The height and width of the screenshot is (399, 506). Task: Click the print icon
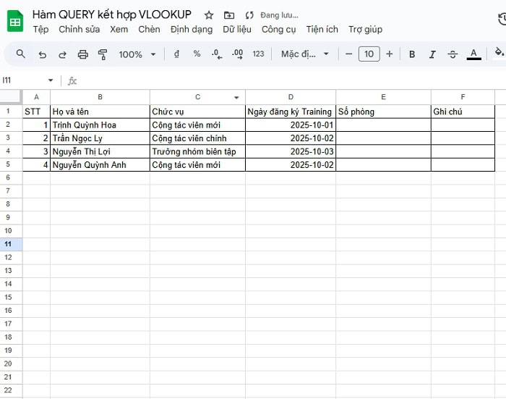pyautogui.click(x=82, y=54)
